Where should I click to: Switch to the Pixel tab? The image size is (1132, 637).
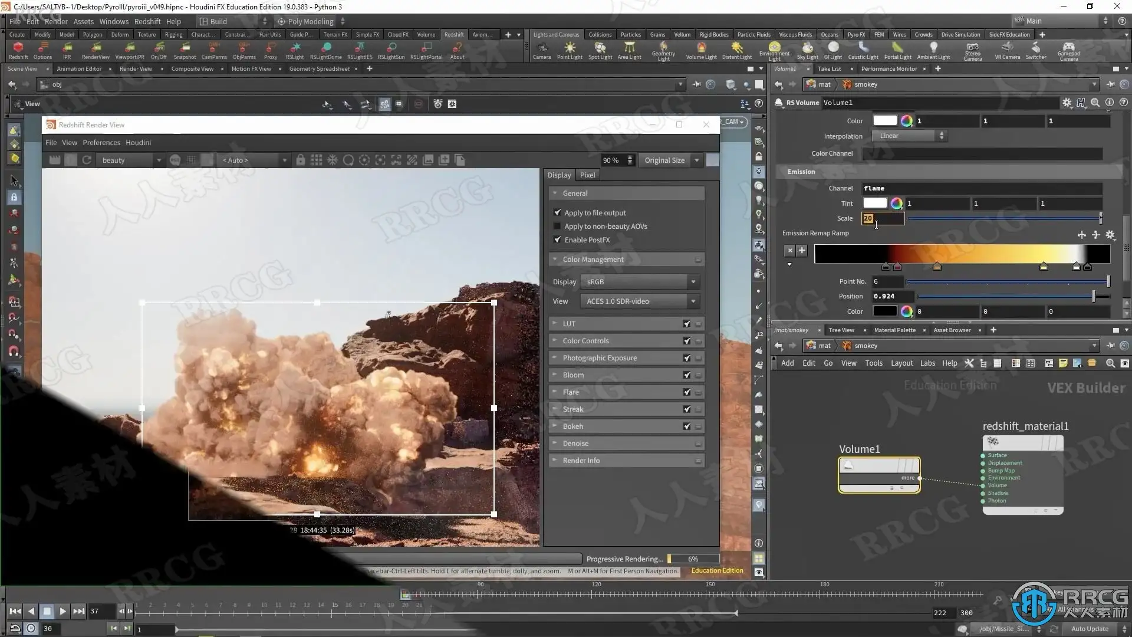[587, 175]
